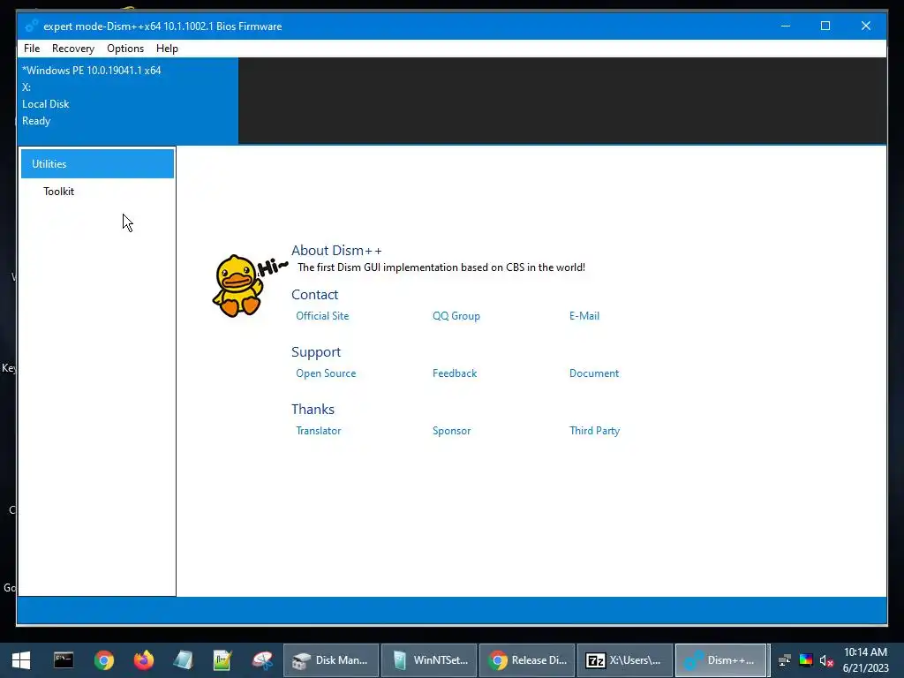Viewport: 904px width, 678px height.
Task: Open the QQ Group link
Action: tap(456, 316)
